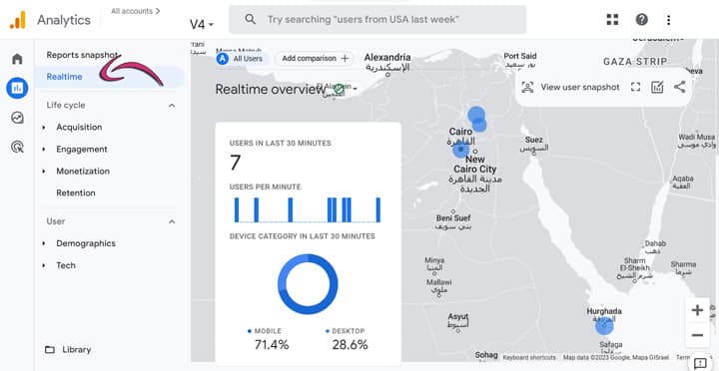Open the V4 property dropdown

[202, 24]
